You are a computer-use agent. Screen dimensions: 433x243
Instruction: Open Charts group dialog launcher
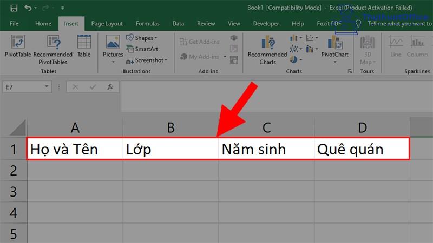click(x=350, y=71)
